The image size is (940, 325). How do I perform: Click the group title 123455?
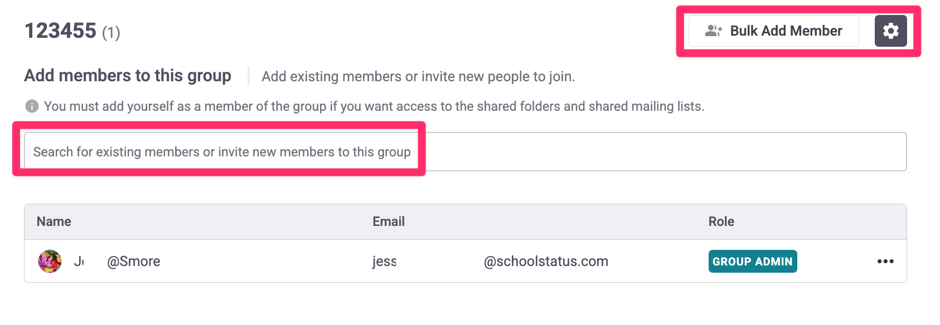tap(60, 31)
